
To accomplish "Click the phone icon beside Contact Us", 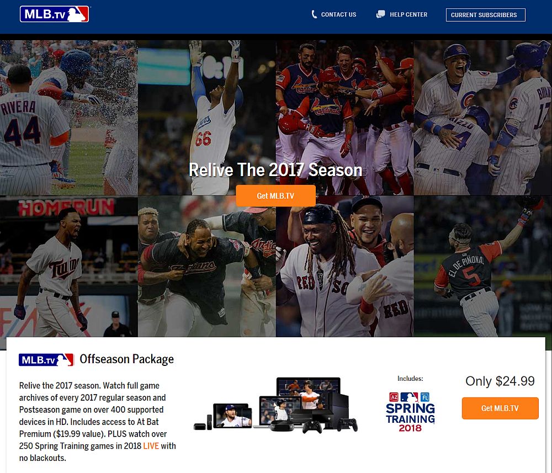I will pos(314,14).
